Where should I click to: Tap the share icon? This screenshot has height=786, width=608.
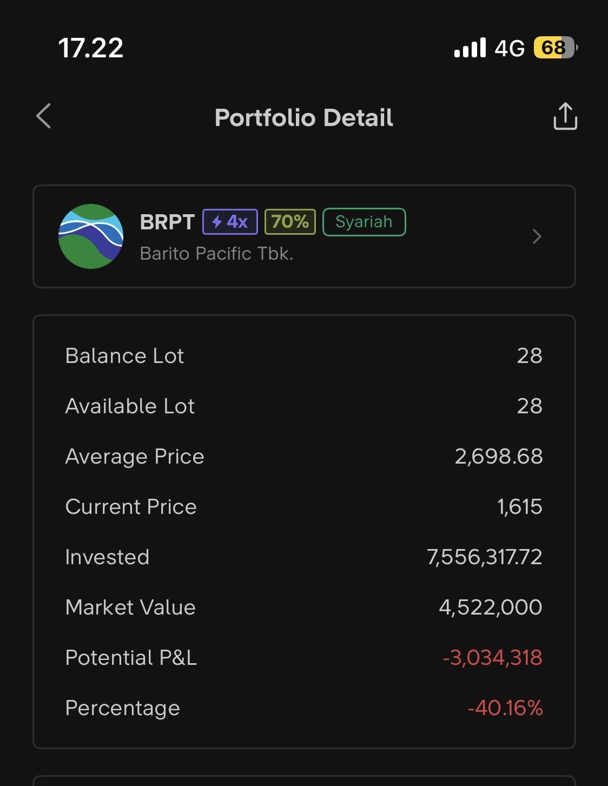pyautogui.click(x=565, y=116)
